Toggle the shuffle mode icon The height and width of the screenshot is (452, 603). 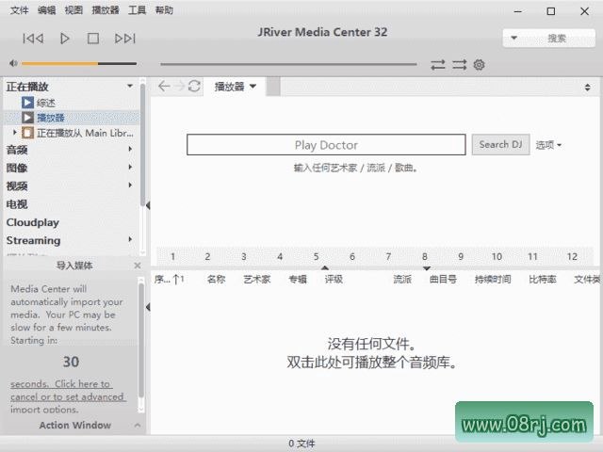pyautogui.click(x=459, y=65)
